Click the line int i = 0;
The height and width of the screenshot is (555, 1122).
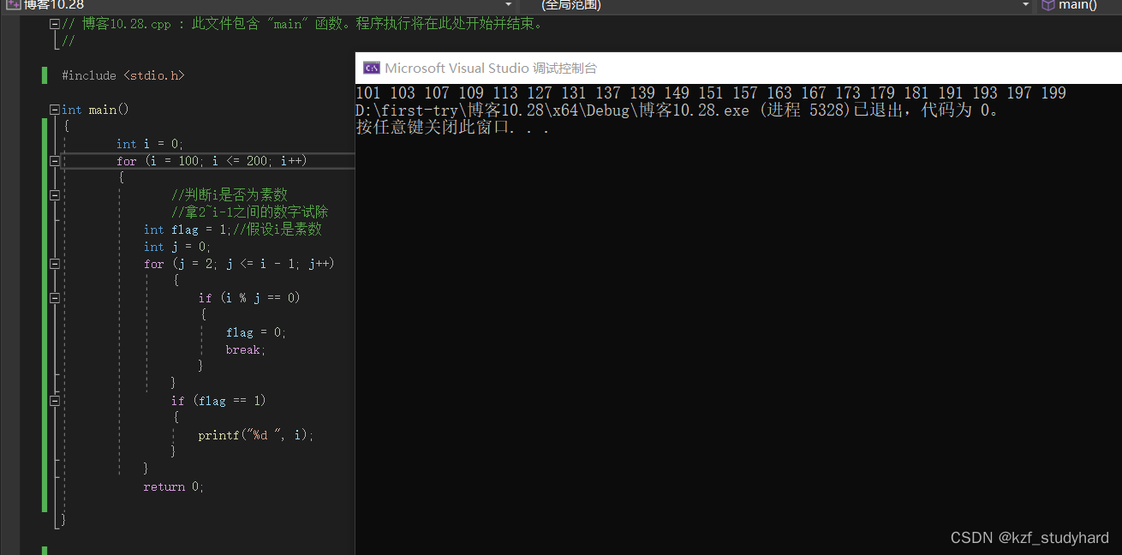click(150, 144)
